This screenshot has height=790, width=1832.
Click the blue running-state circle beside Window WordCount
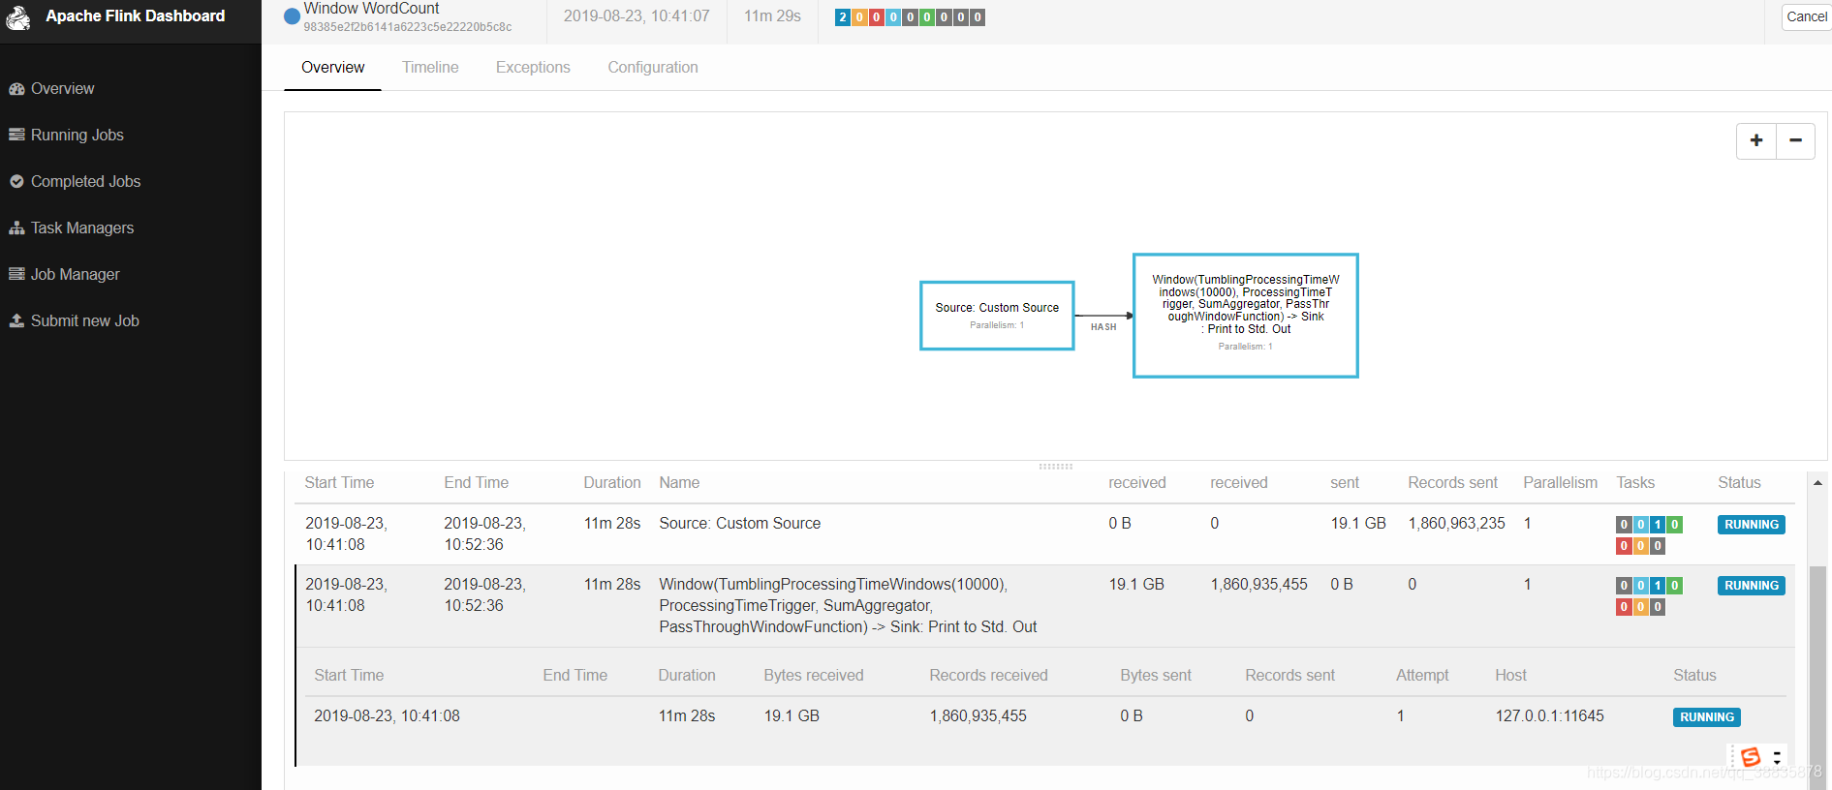point(292,16)
